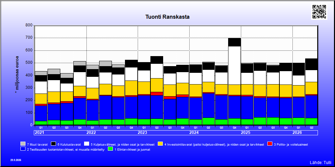Select legend label '3 Poltto- ja voiteluaineet'
335x167 pixels.
pos(291,144)
